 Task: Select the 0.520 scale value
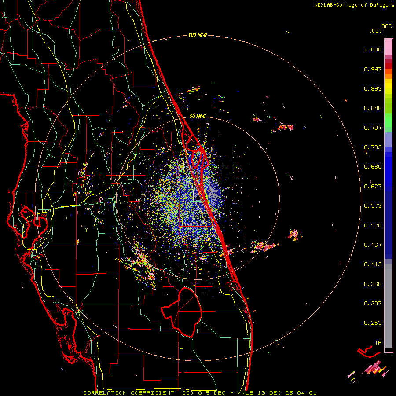pyautogui.click(x=373, y=226)
